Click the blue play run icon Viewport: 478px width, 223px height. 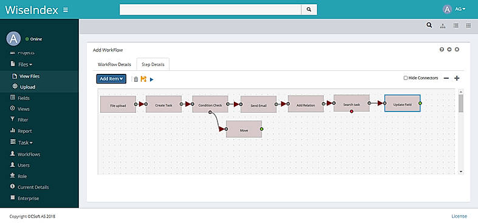click(x=152, y=80)
